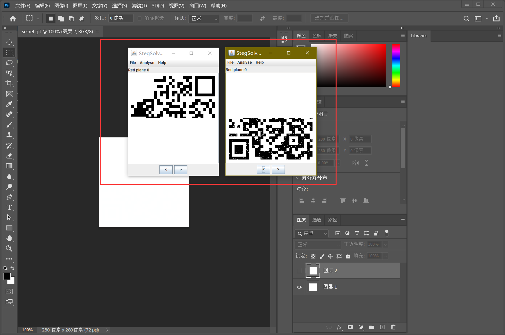Select the Frame tool
Image resolution: width=505 pixels, height=335 pixels.
point(9,94)
